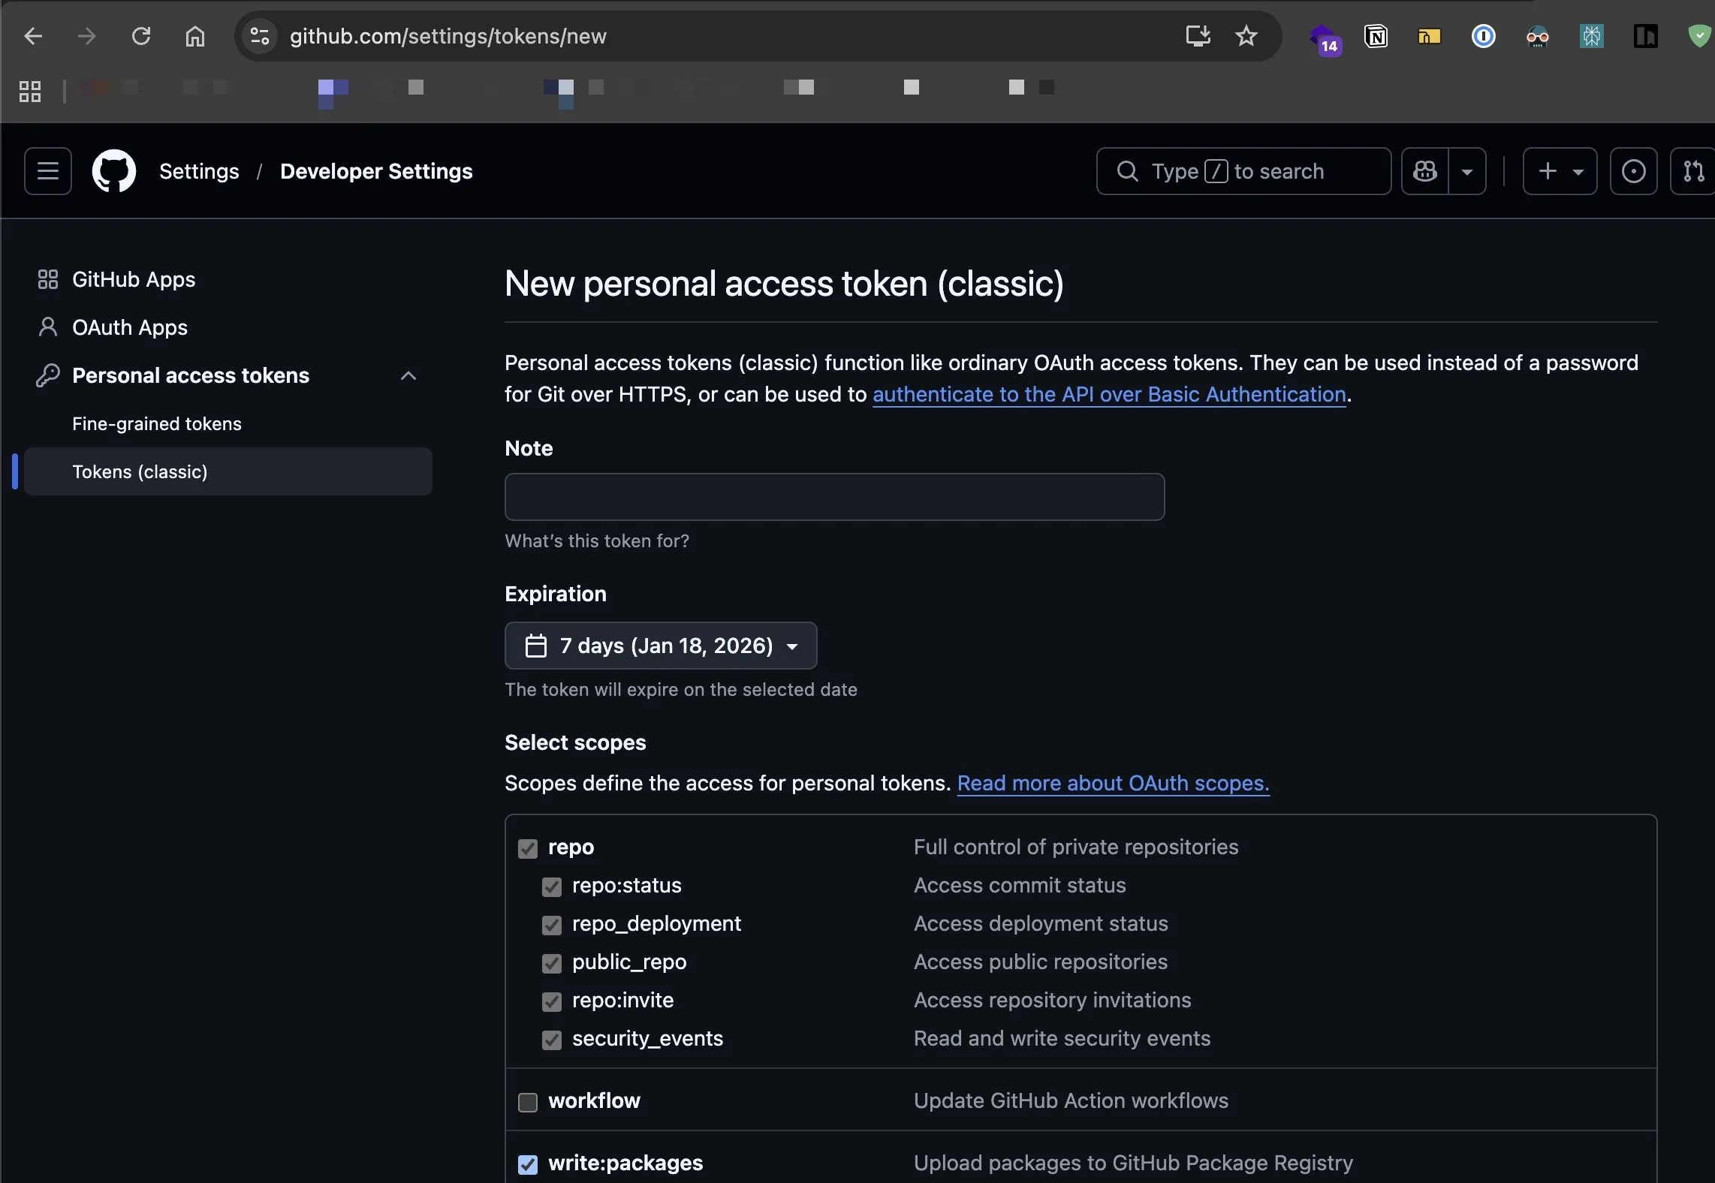Switch to Fine-grained tokens
Screen dimensions: 1715x1183
pos(156,423)
